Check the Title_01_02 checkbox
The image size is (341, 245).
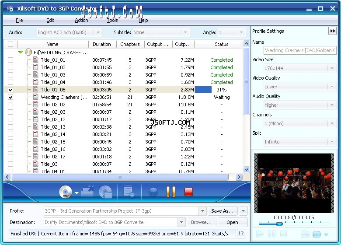click(x=10, y=67)
